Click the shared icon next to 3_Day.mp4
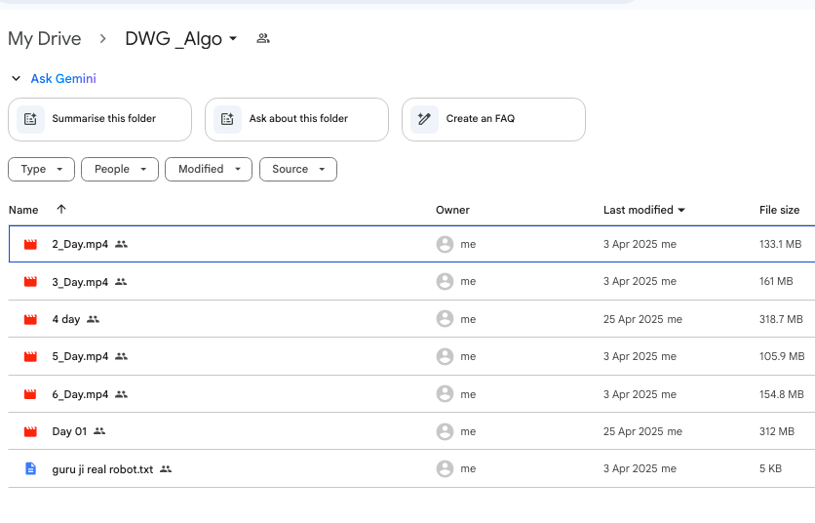The width and height of the screenshot is (815, 523). click(x=121, y=282)
